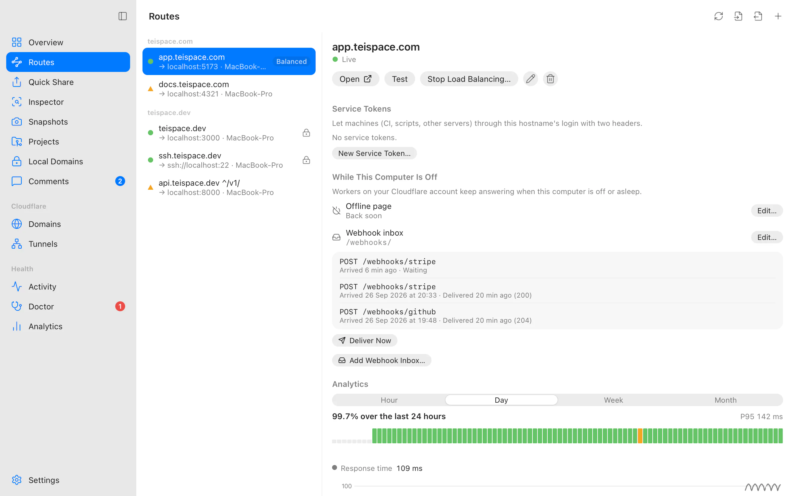
Task: Toggle the sidebar visibility icon
Action: click(x=123, y=16)
